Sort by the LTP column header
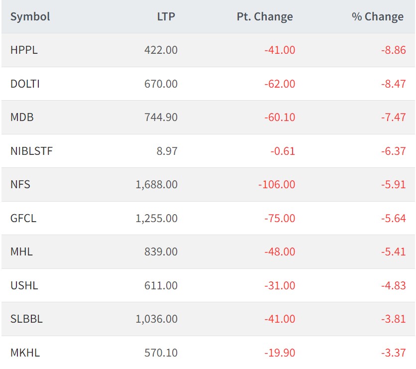The height and width of the screenshot is (369, 416). [x=166, y=17]
